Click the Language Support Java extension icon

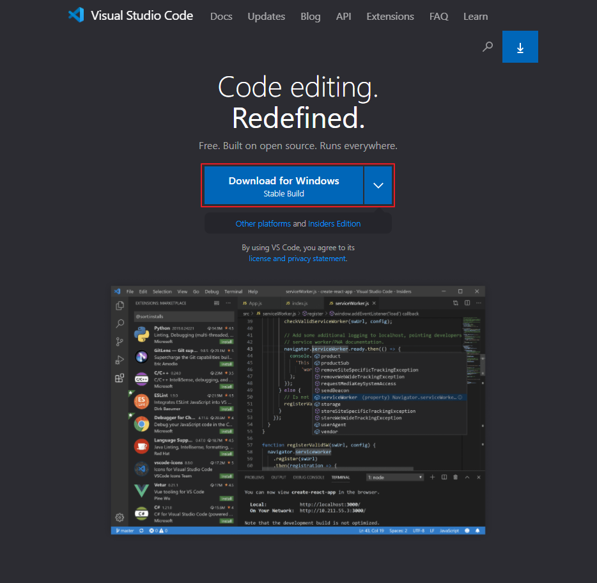tap(142, 446)
